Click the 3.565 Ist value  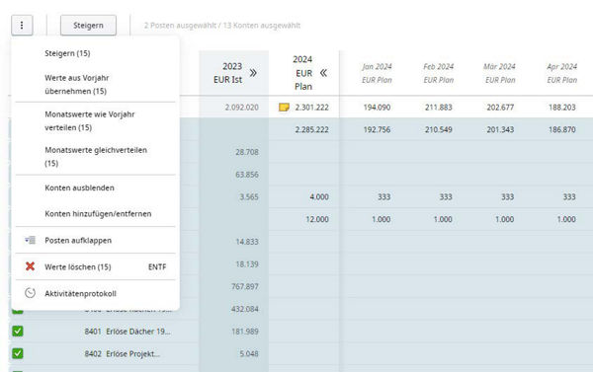click(x=249, y=196)
